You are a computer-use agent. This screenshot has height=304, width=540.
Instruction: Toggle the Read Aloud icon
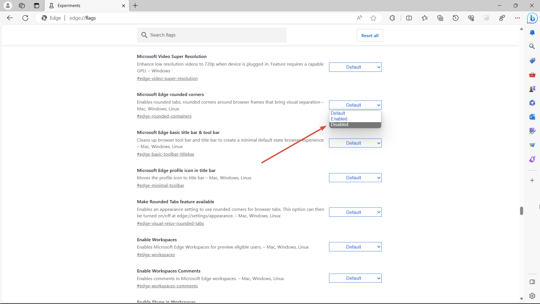[359, 18]
